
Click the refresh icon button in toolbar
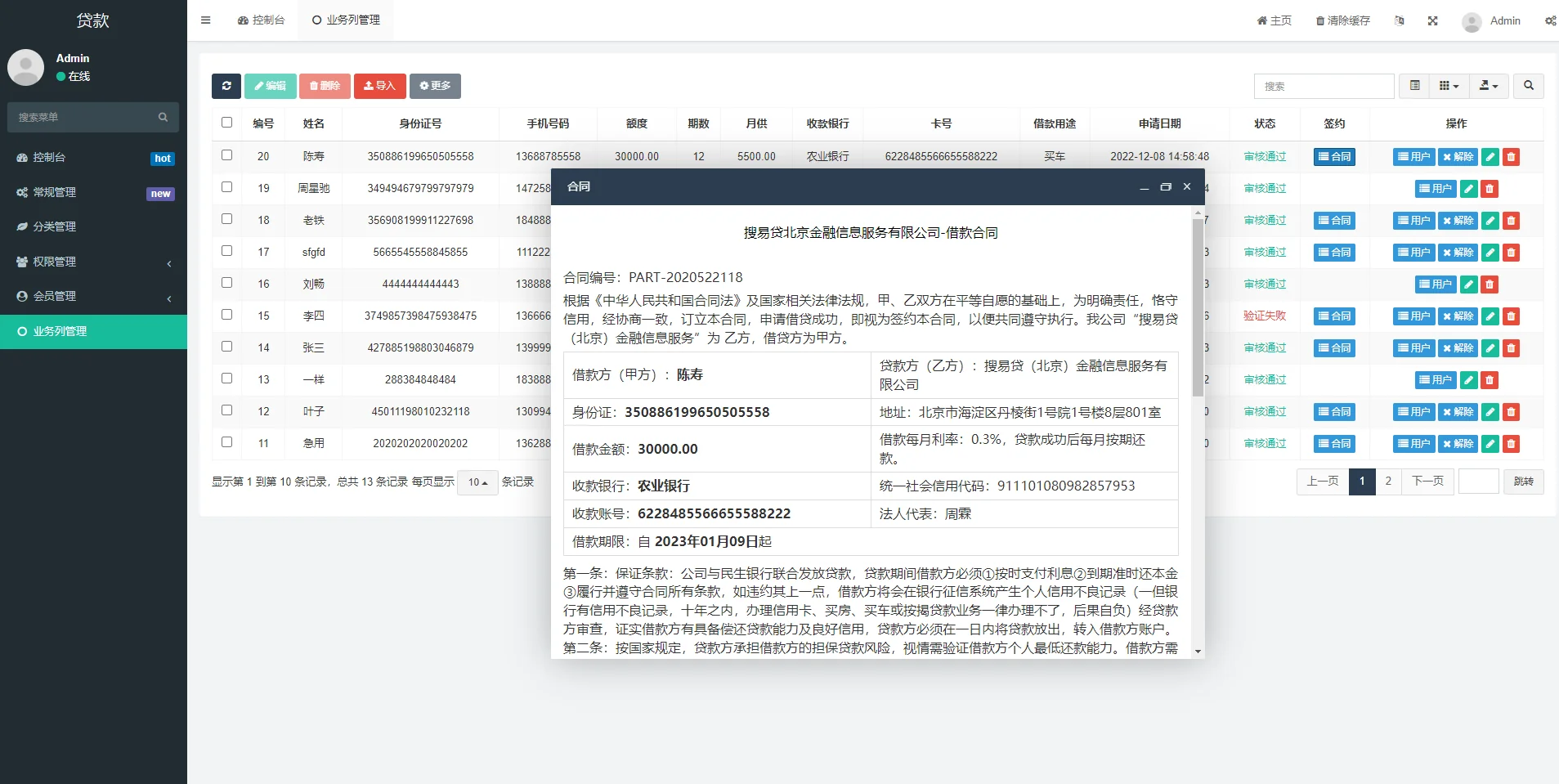coord(226,86)
